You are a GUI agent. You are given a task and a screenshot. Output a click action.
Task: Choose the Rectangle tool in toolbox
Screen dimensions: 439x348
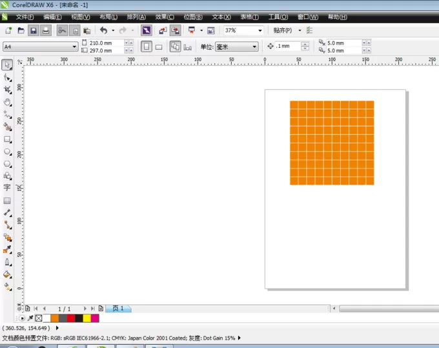[x=7, y=139]
